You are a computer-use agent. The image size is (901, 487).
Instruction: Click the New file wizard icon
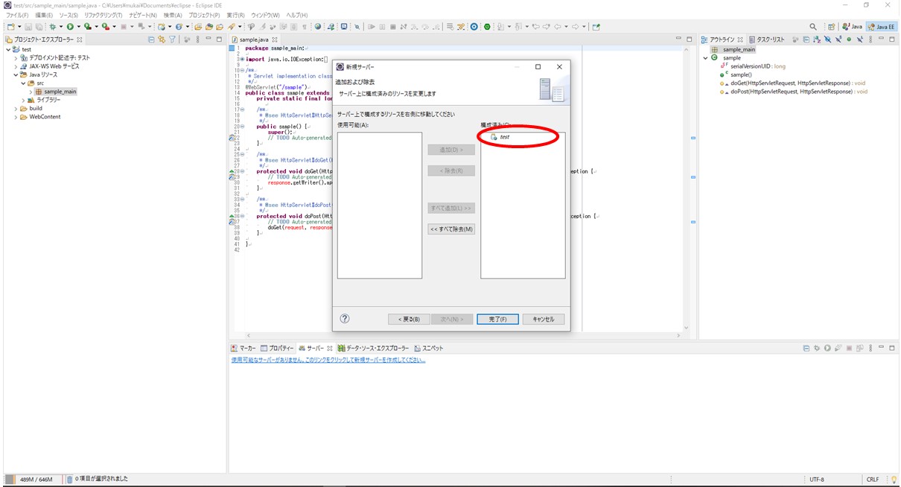click(x=10, y=27)
